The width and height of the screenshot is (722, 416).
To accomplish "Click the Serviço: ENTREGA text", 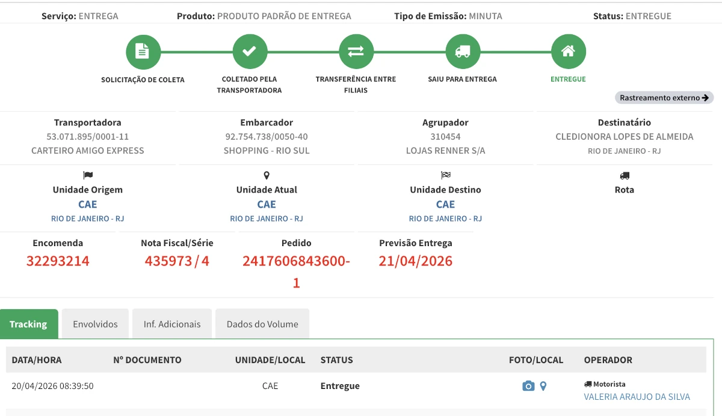I will point(80,16).
